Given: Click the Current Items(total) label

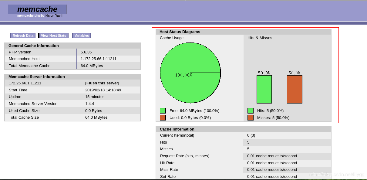Looking at the screenshot, I should (177, 135).
